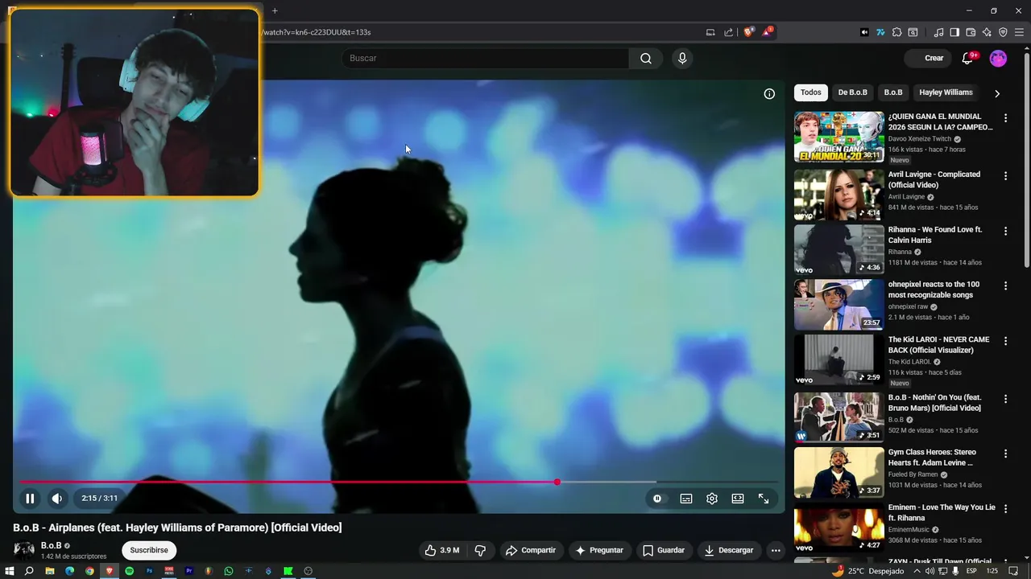Open the B.o.B channel avatar
Screen dimensions: 1031x579
24,550
